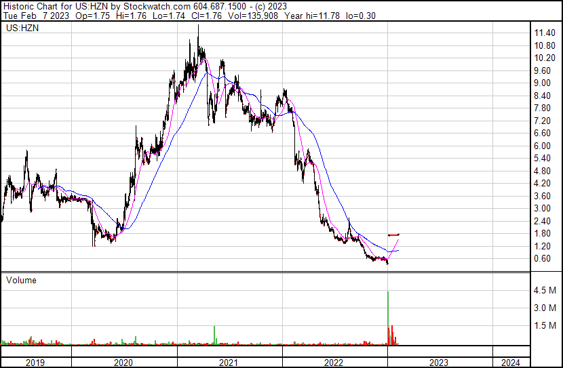Viewport: 563px width, 368px height.
Task: Click the 6.00 price axis label
Action: [x=542, y=146]
